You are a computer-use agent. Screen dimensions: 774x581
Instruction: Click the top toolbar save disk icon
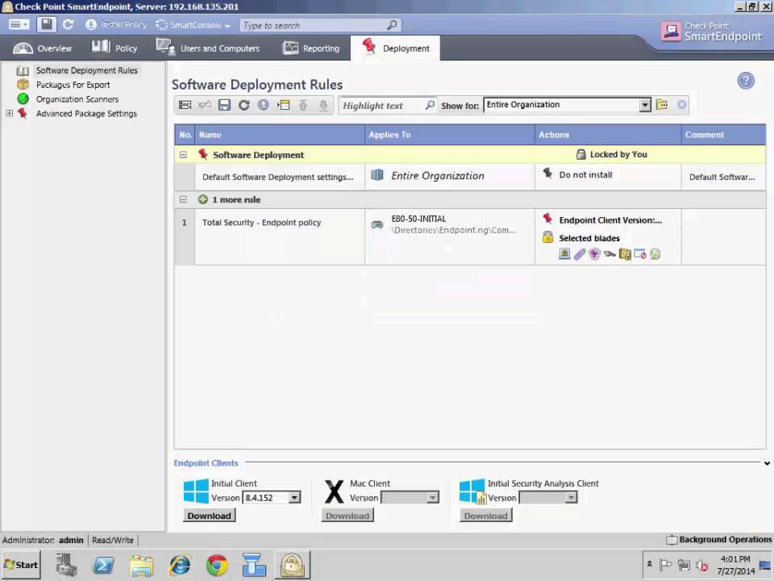tap(47, 25)
